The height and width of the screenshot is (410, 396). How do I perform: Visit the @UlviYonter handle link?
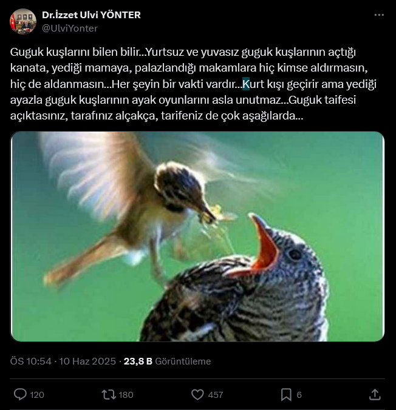[70, 29]
